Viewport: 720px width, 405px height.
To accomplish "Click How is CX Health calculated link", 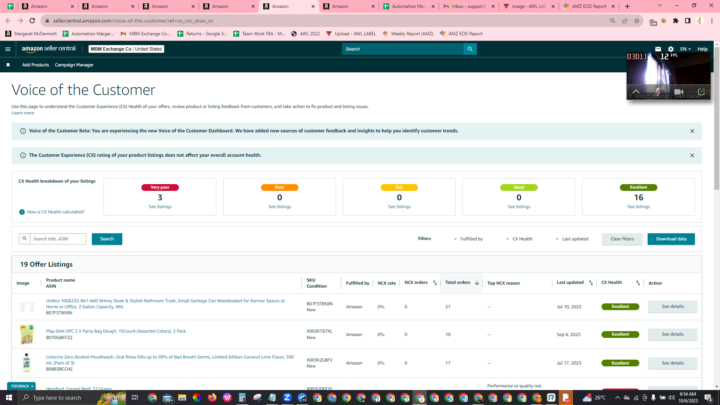I will pyautogui.click(x=56, y=212).
